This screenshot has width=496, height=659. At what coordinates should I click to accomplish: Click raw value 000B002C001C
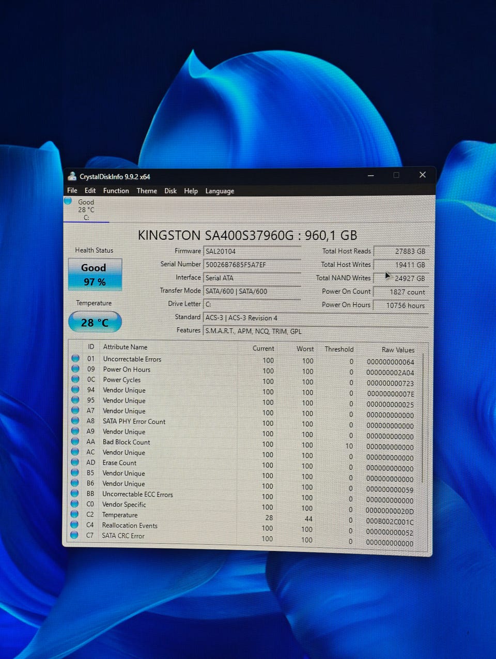point(390,522)
